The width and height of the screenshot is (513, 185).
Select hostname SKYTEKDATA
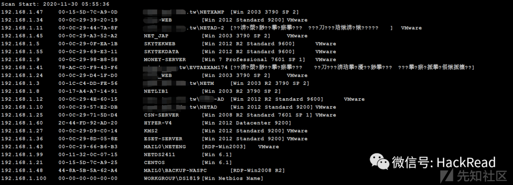(161, 52)
